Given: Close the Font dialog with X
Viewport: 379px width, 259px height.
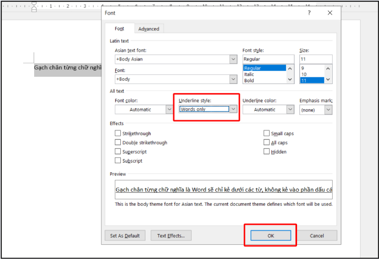Looking at the screenshot, I should pos(330,13).
